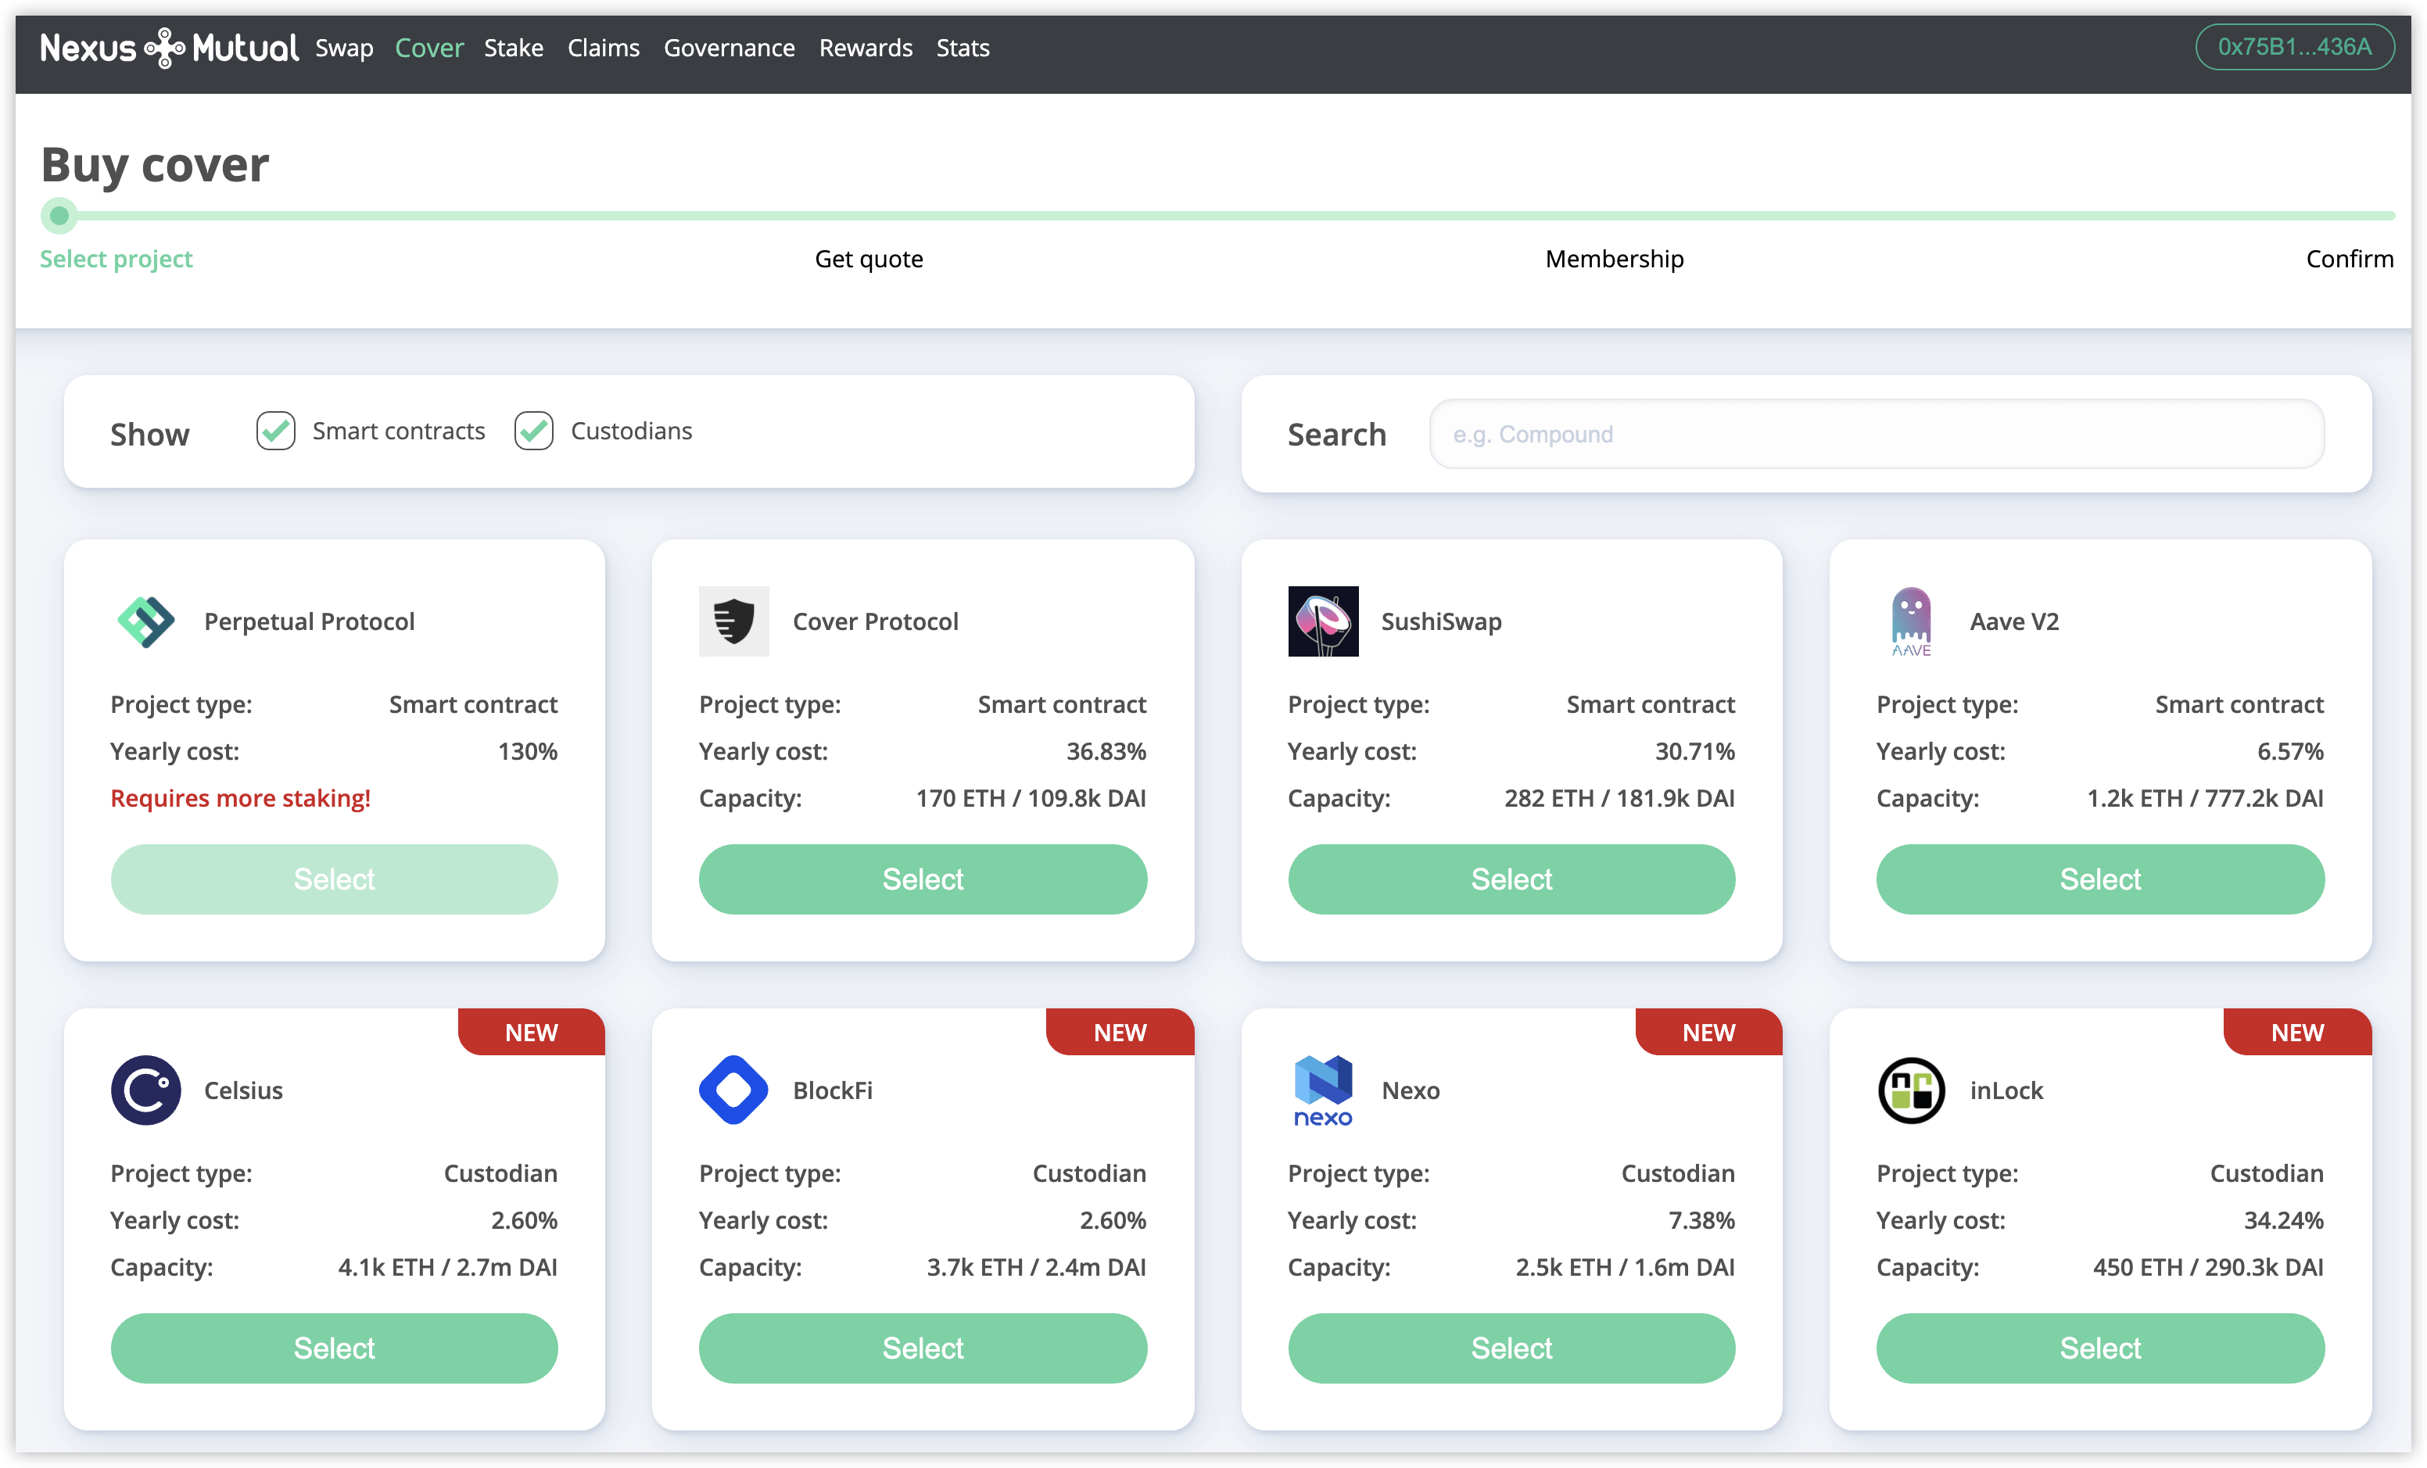The height and width of the screenshot is (1468, 2427).
Task: Click the NEW badge on inLock card
Action: [x=2297, y=1032]
